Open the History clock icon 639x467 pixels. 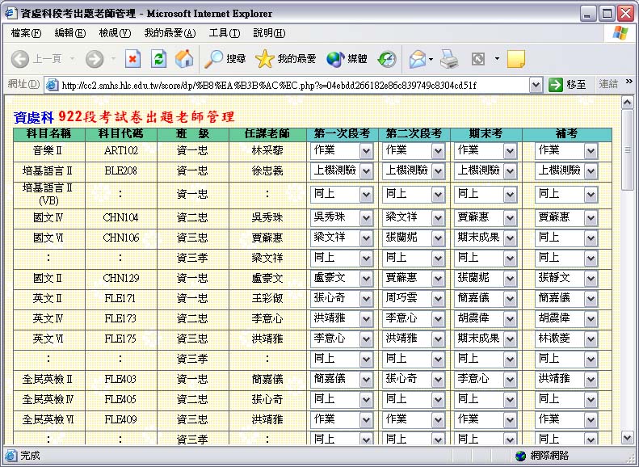387,59
